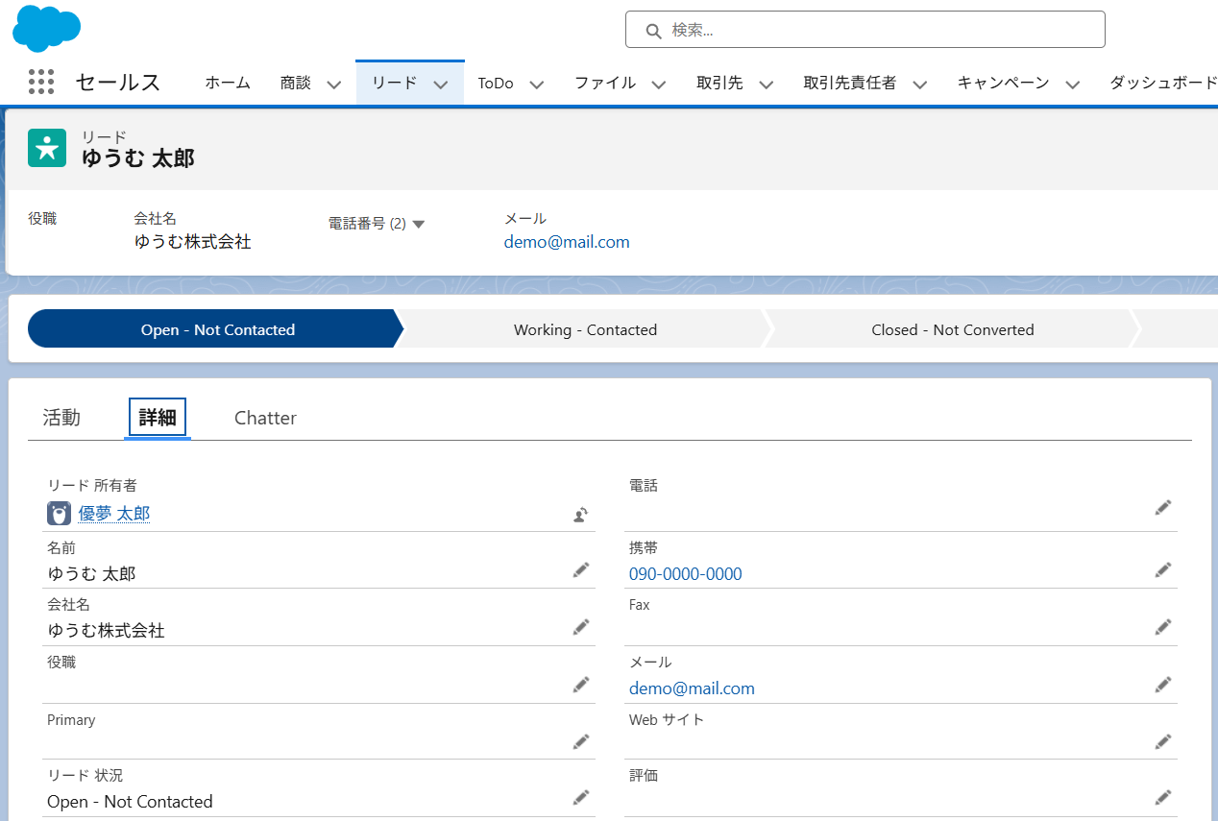
Task: Edit the 名前 field pencil icon
Action: [x=580, y=570]
